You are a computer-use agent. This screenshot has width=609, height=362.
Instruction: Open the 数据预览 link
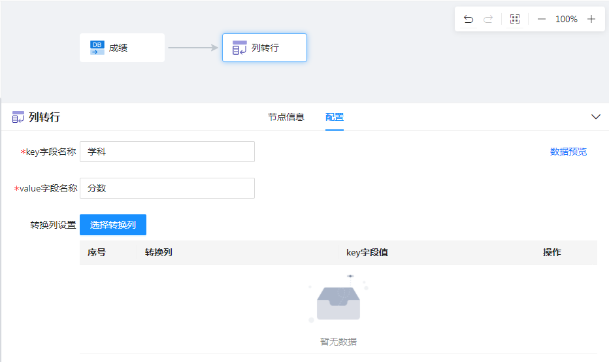coord(568,152)
